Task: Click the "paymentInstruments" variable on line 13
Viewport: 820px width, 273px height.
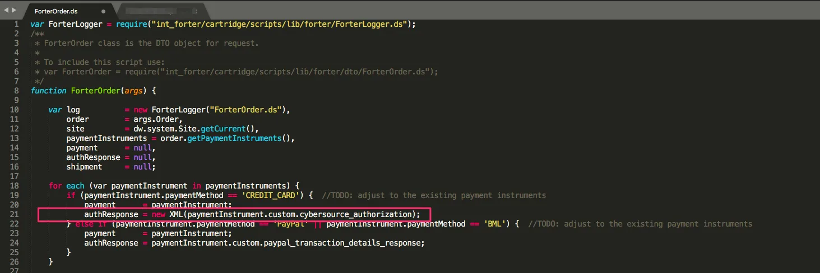Action: click(x=106, y=138)
